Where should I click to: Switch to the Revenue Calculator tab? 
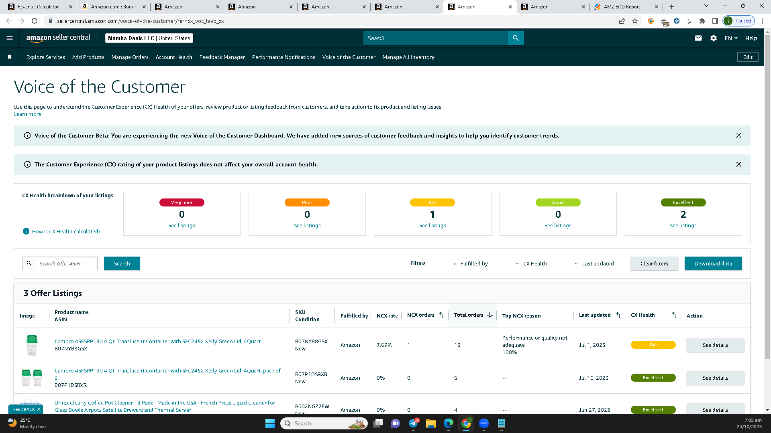[38, 7]
